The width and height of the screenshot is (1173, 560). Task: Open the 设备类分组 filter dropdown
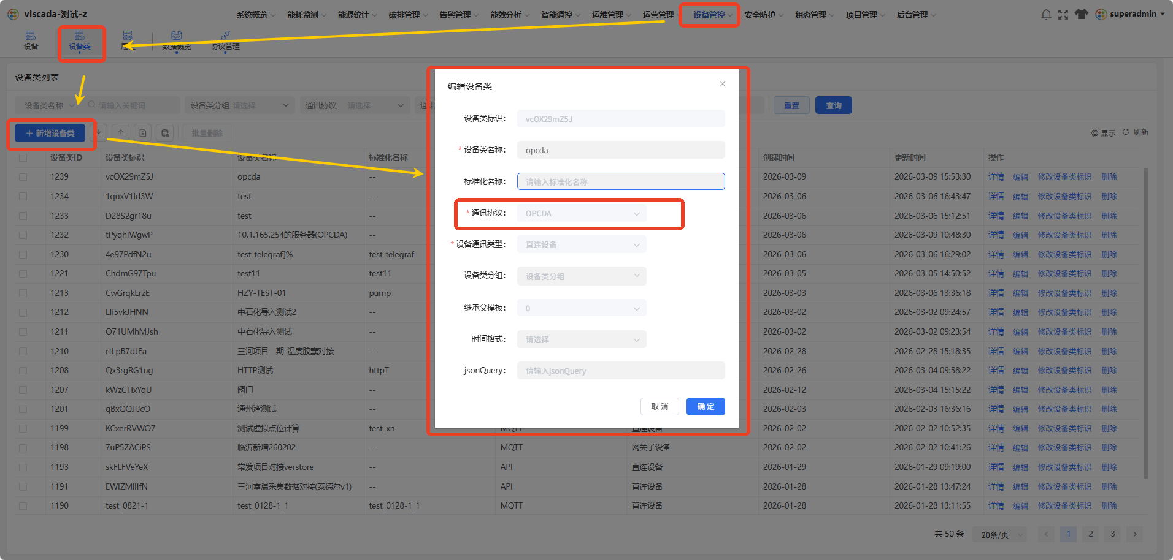240,105
